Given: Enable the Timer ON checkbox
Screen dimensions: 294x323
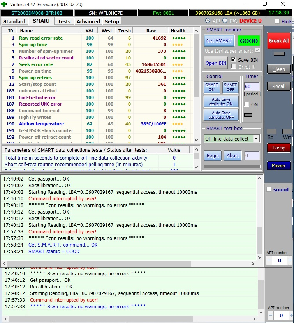Looking at the screenshot, I should pyautogui.click(x=246, y=104).
